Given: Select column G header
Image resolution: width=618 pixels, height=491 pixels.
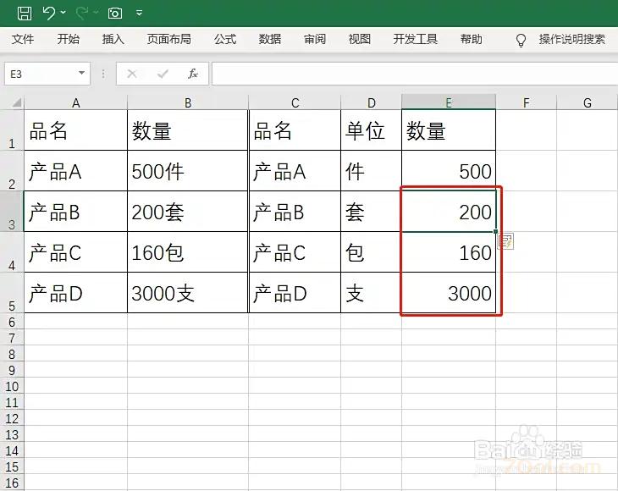Looking at the screenshot, I should [x=588, y=102].
